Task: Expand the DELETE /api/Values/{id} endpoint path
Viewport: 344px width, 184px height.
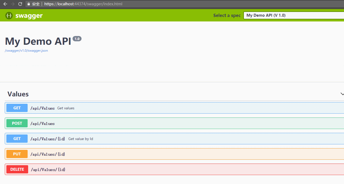Action: tap(48, 169)
